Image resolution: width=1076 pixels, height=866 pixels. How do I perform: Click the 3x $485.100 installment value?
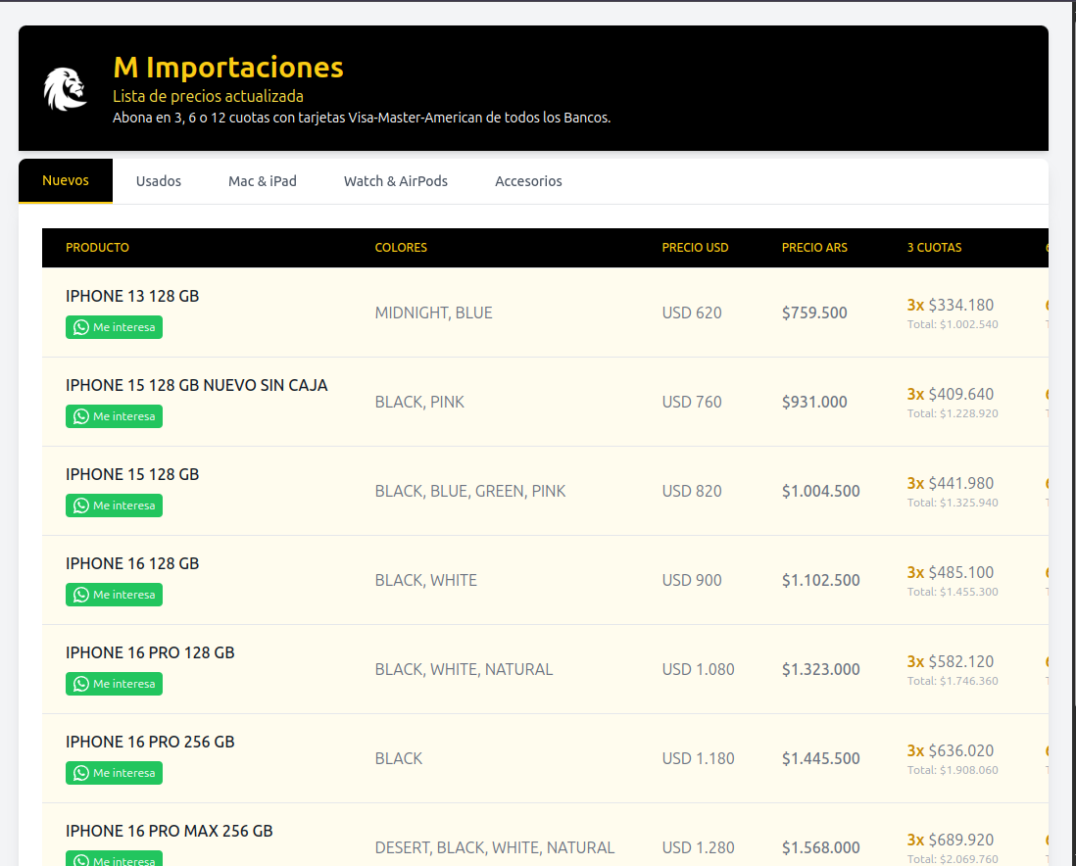point(951,573)
